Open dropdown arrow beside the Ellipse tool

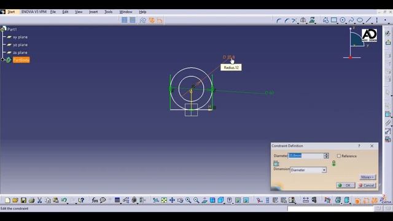pyautogui.click(x=364, y=23)
